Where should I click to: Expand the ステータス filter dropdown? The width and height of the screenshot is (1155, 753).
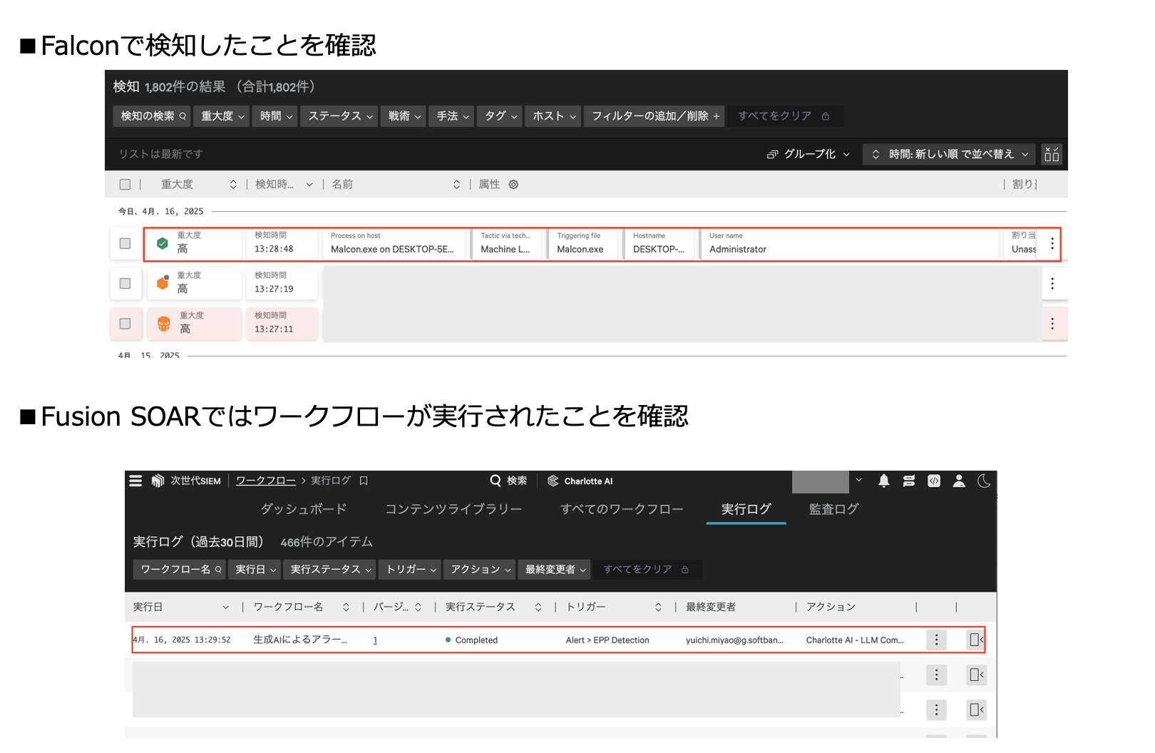click(340, 116)
